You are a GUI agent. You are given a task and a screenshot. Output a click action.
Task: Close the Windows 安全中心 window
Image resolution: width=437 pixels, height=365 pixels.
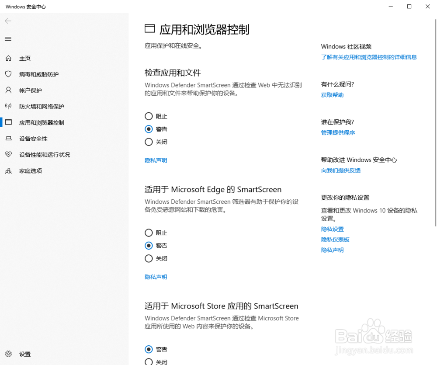coord(427,7)
